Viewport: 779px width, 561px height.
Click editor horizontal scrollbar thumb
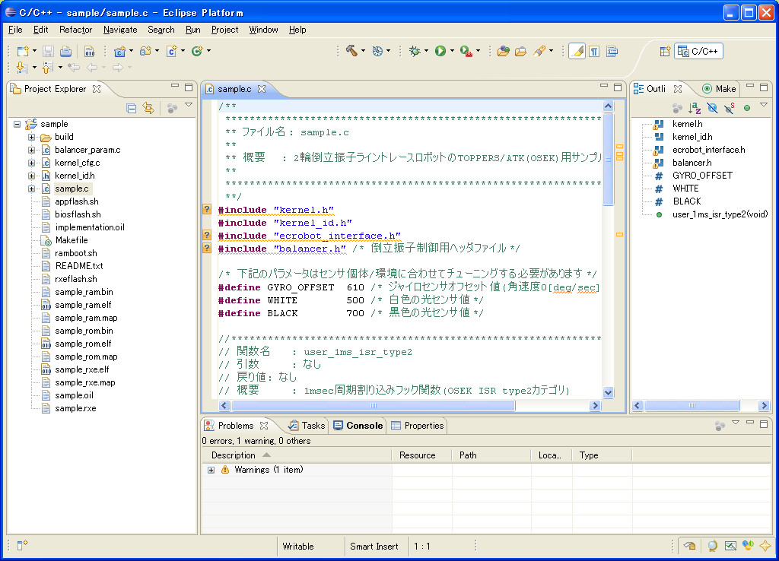pyautogui.click(x=373, y=406)
